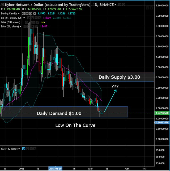Expand the RSI (14, close) dropdown
The height and width of the screenshot is (171, 170).
[19, 149]
